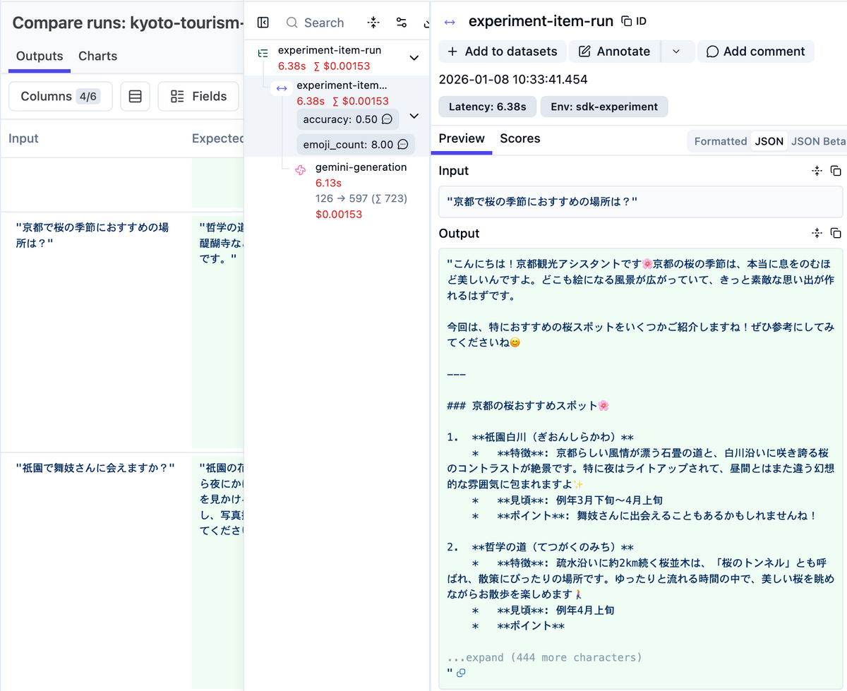Click the collapse-all spans icon above the tree
The width and height of the screenshot is (847, 691).
373,22
